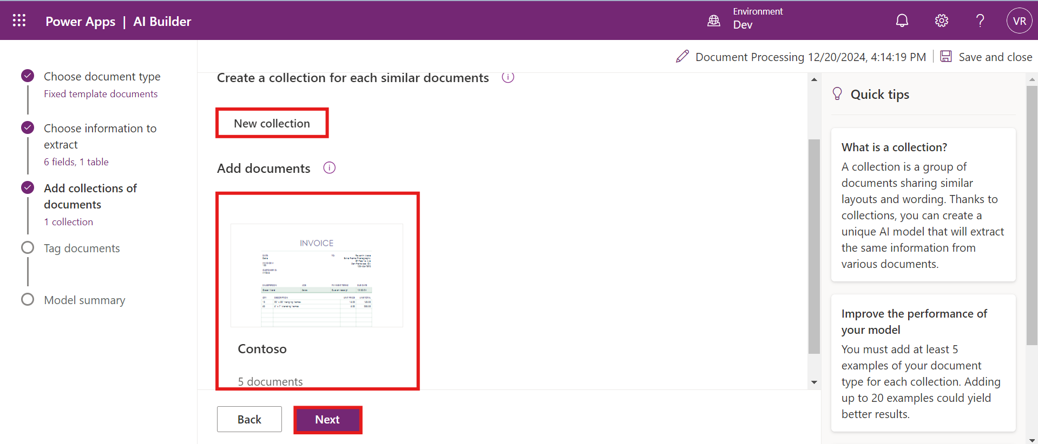Open the notifications bell
The image size is (1038, 444).
(902, 21)
